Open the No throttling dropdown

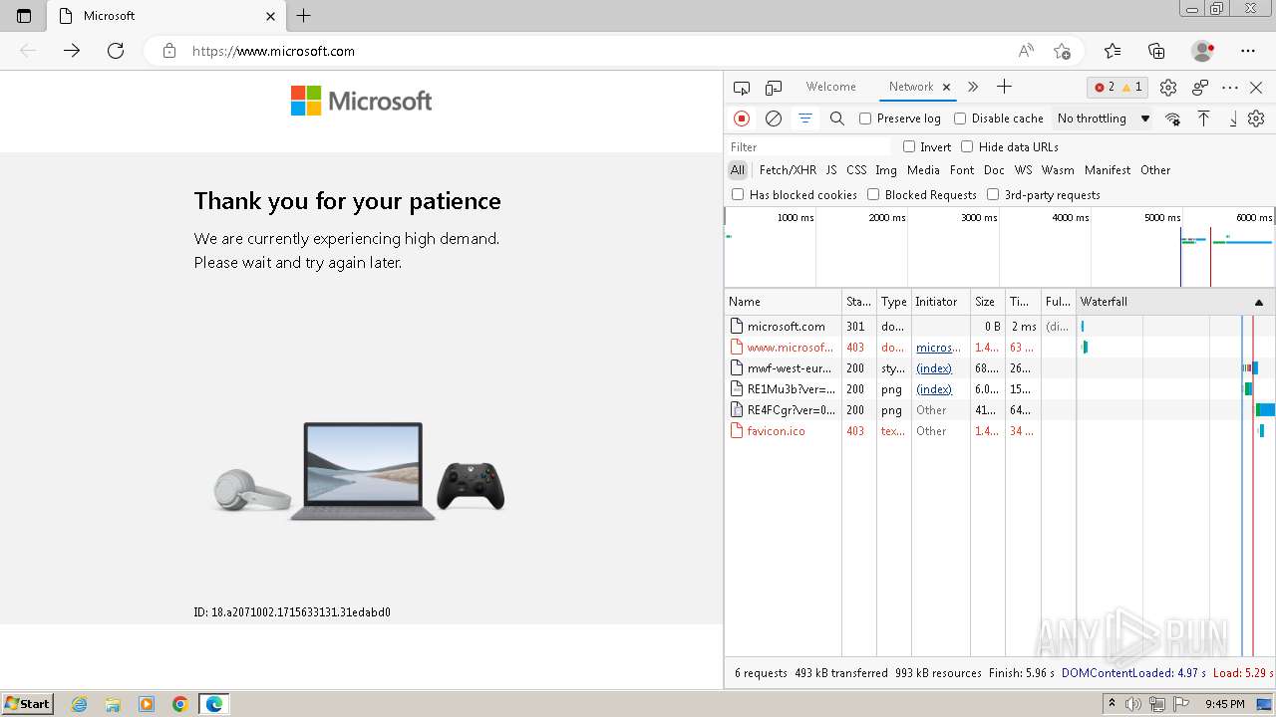[1104, 119]
